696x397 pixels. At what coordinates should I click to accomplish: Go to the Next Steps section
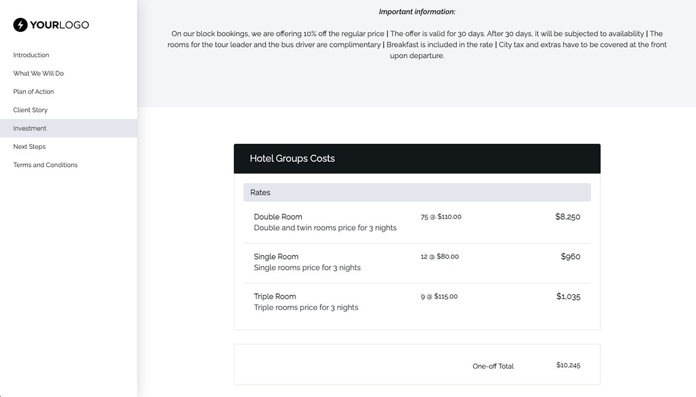[x=29, y=146]
